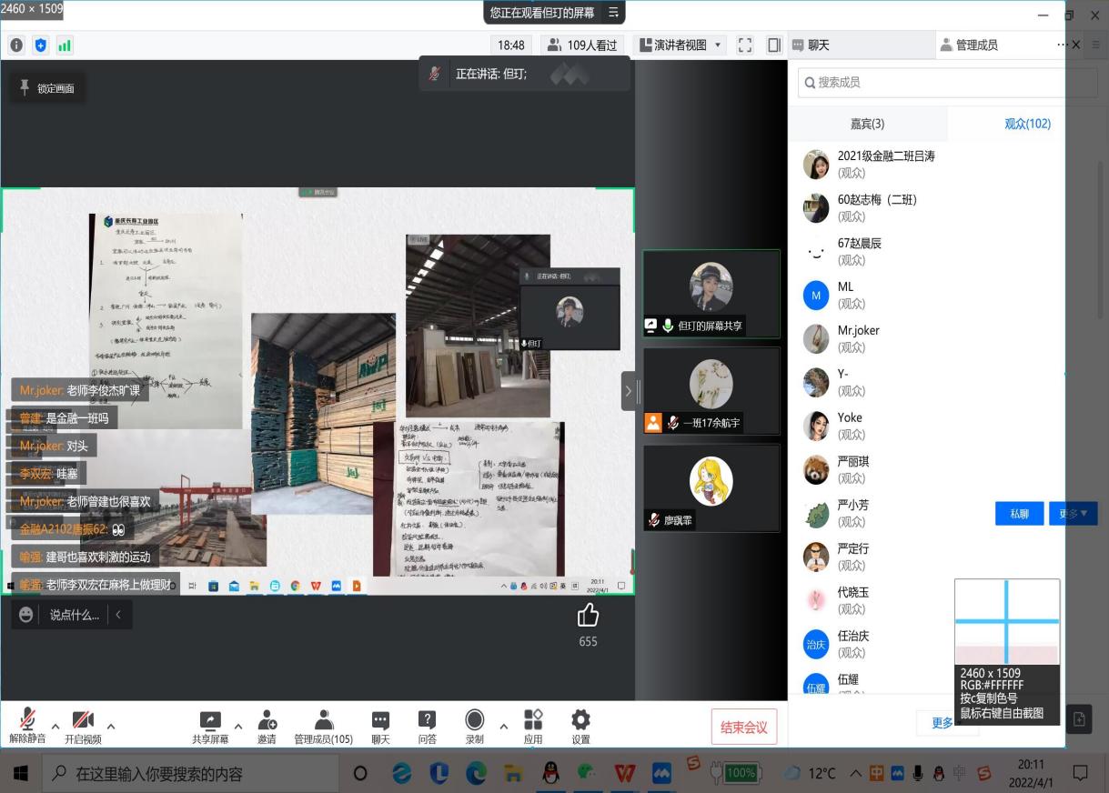This screenshot has width=1109, height=793.
Task: Switch to the 嘉宾(3) tab
Action: (867, 124)
